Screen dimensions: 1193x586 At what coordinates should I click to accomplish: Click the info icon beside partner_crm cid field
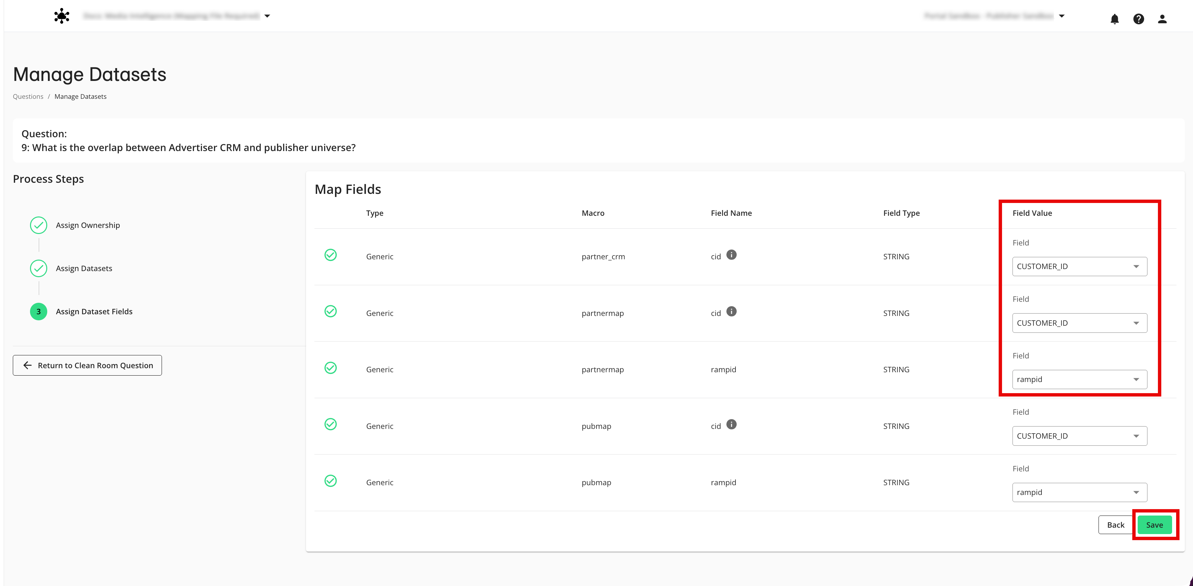click(x=731, y=255)
